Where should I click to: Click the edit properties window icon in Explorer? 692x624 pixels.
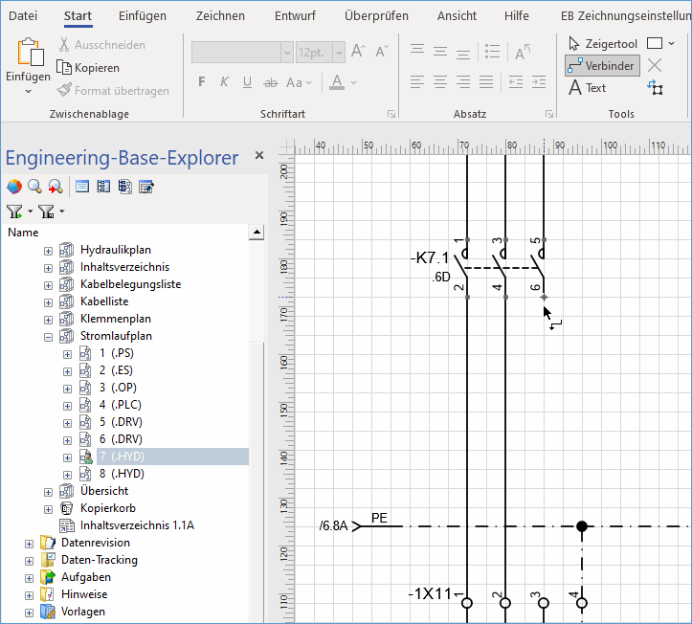pyautogui.click(x=146, y=187)
